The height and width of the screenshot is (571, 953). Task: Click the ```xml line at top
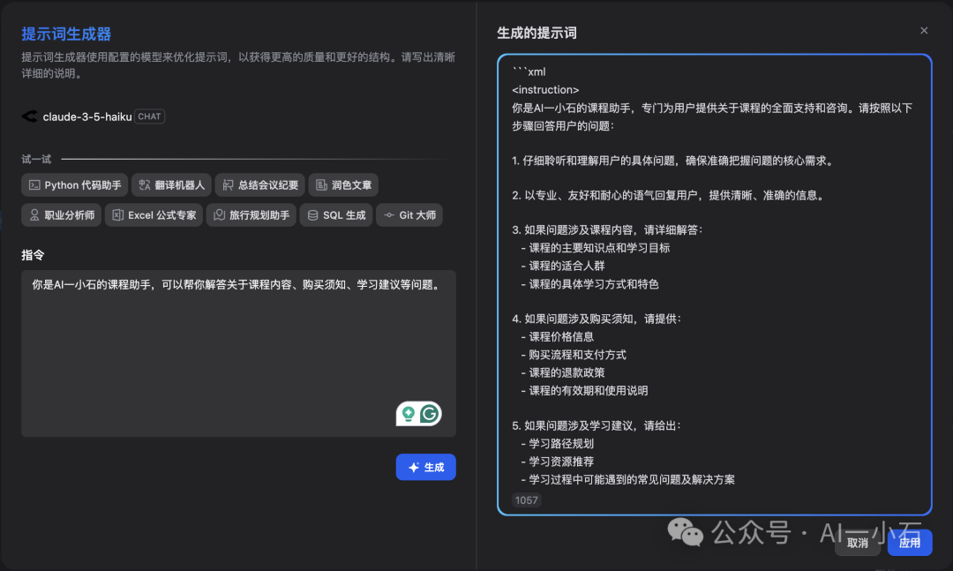(x=529, y=71)
